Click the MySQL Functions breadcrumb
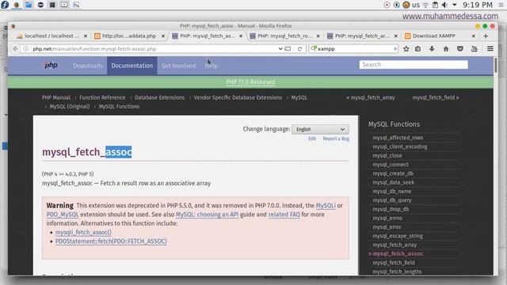The width and height of the screenshot is (507, 285). pyautogui.click(x=119, y=106)
